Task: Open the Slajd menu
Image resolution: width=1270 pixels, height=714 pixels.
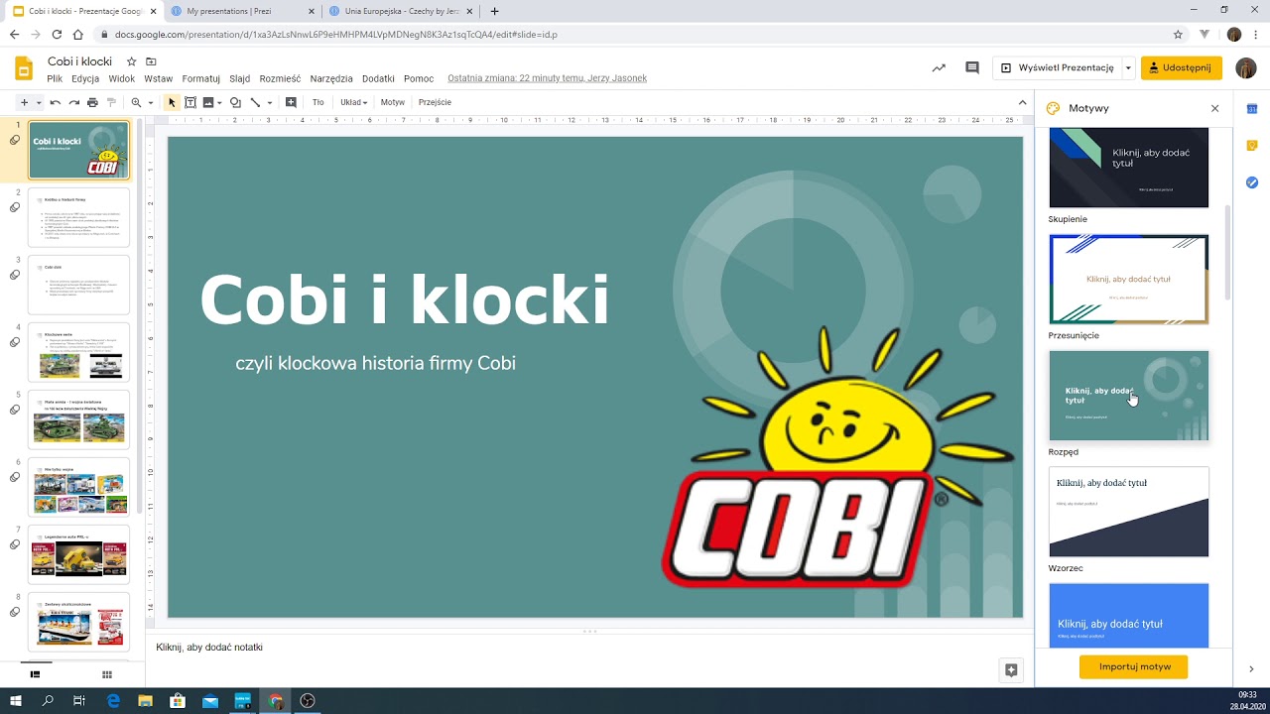Action: point(240,78)
